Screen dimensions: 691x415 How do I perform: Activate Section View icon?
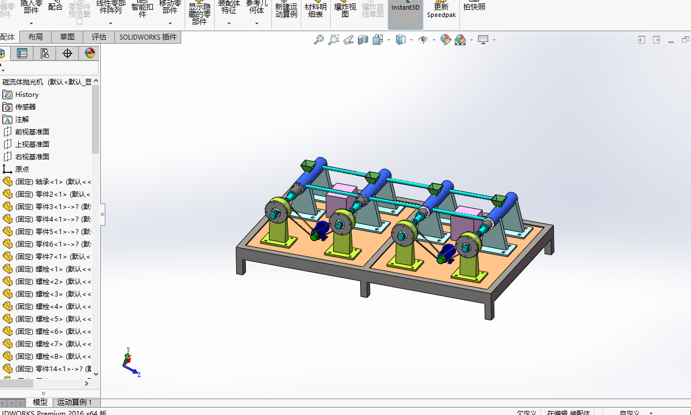[363, 40]
